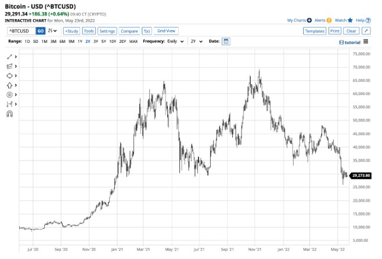This screenshot has width=382, height=259.
Task: Expand the trend line tool options
Action: [16, 57]
